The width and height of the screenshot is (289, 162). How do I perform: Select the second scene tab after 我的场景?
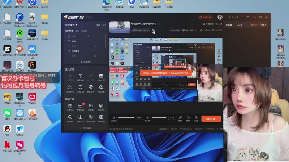77,31
